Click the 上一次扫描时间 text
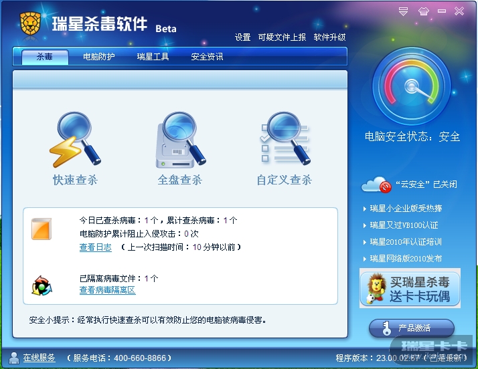Image resolution: width=478 pixels, height=369 pixels. 181,247
